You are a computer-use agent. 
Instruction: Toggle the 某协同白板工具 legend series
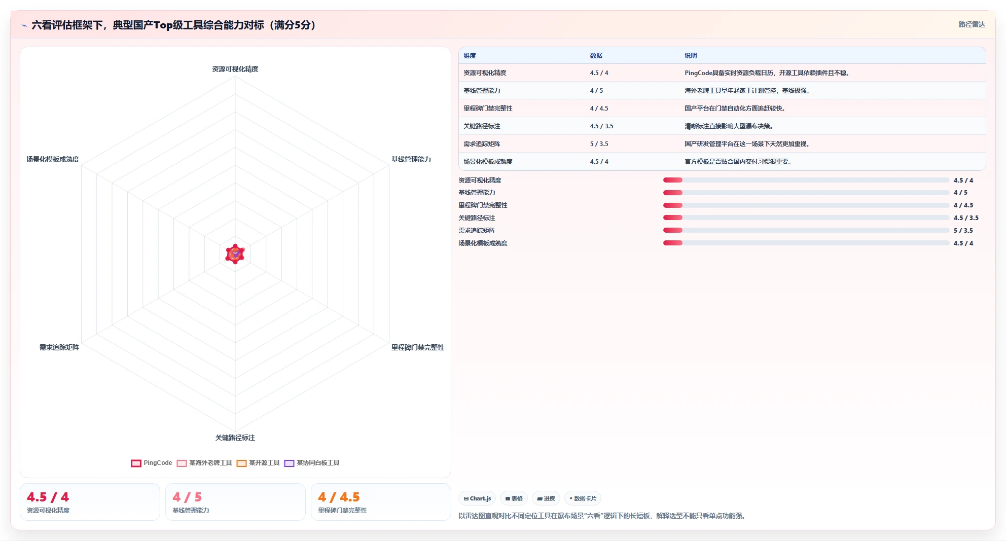[312, 463]
